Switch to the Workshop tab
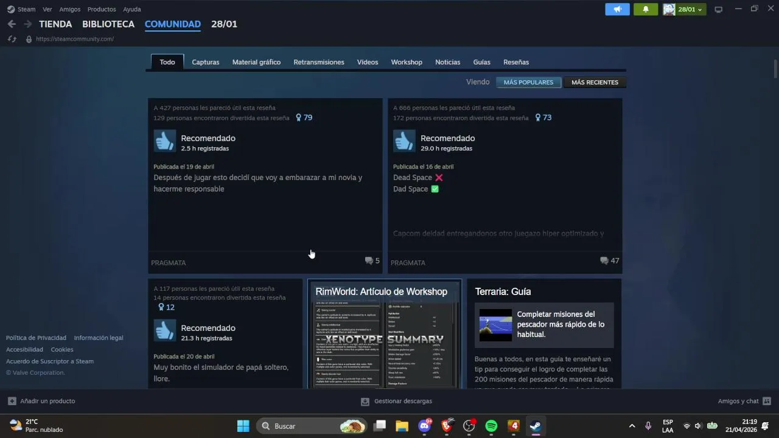The height and width of the screenshot is (438, 779). pyautogui.click(x=407, y=62)
